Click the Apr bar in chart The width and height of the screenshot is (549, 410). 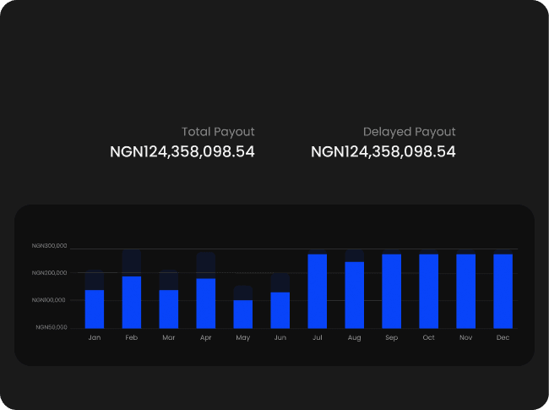[206, 303]
